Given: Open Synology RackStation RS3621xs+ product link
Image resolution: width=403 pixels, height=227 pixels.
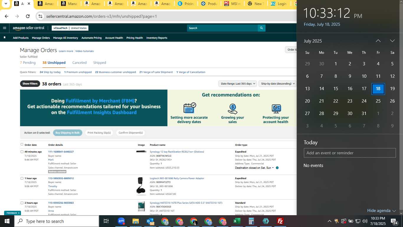Looking at the screenshot, I should (x=177, y=152).
